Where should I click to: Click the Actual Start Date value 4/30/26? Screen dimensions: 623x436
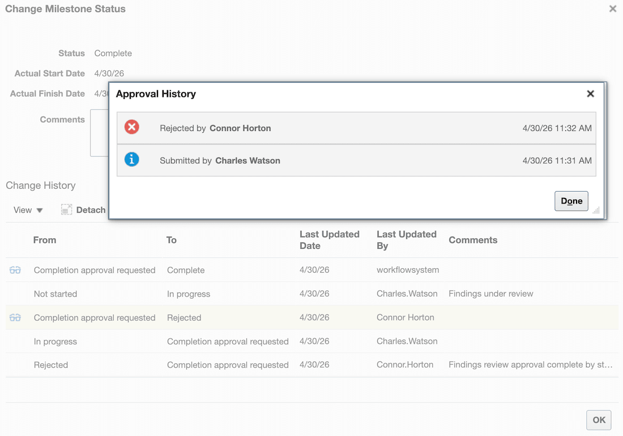(109, 73)
